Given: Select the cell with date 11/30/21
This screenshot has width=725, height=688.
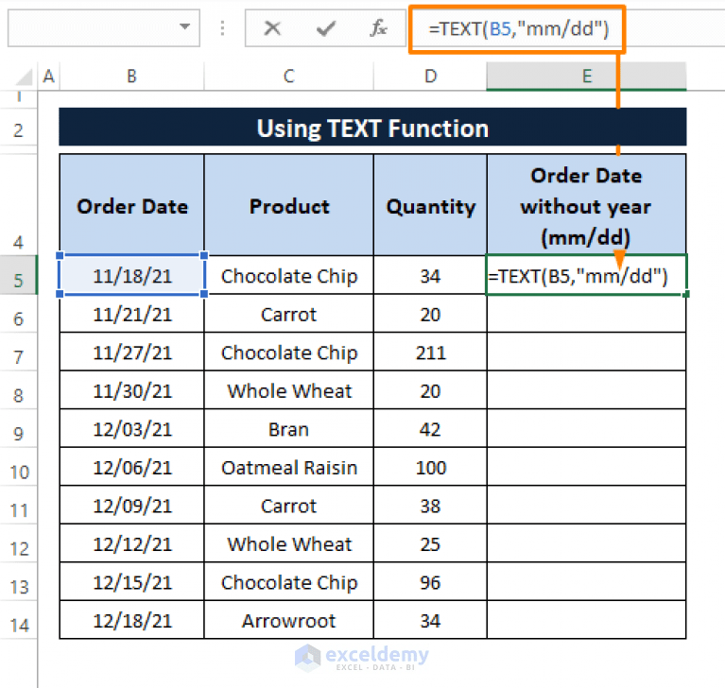Looking at the screenshot, I should (131, 390).
